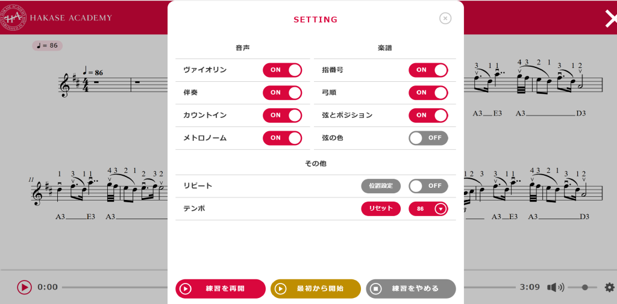Disable the カウントイン switch
This screenshot has width=617, height=304.
coord(282,115)
